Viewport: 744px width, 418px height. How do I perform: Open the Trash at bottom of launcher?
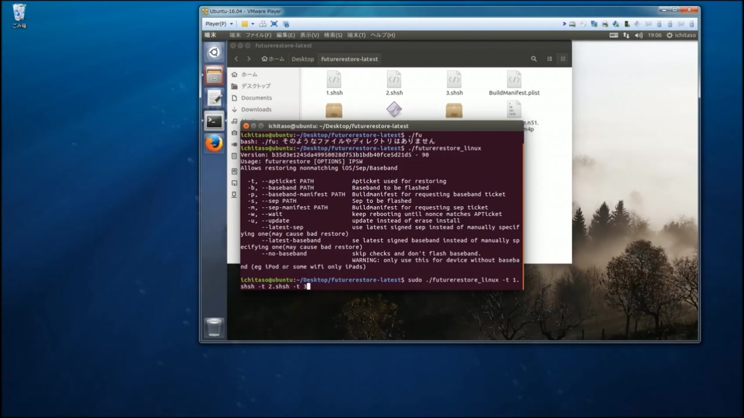(214, 327)
